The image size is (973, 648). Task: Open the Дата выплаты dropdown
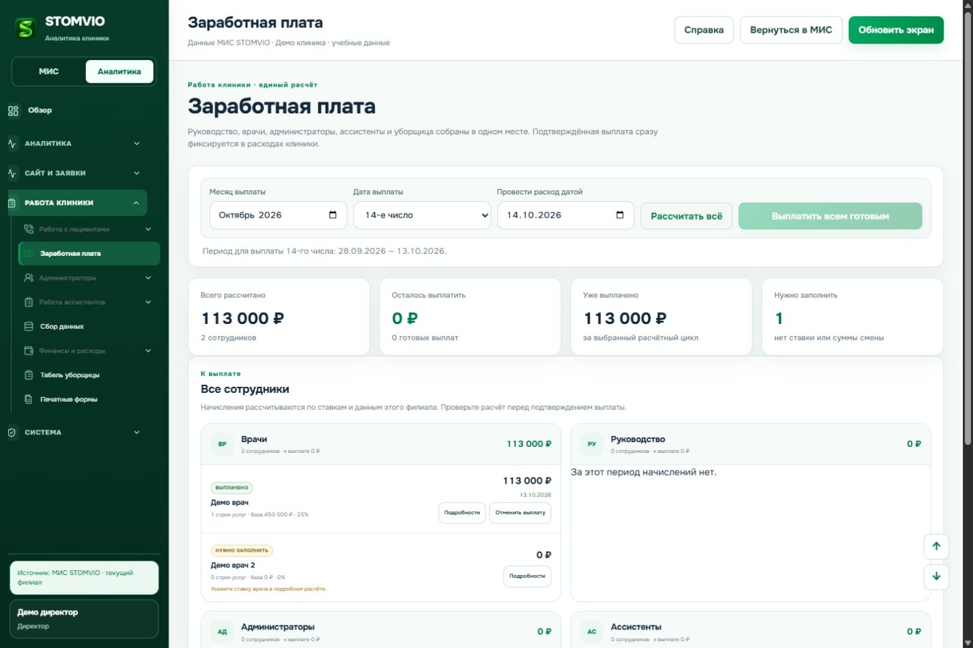pyautogui.click(x=422, y=216)
